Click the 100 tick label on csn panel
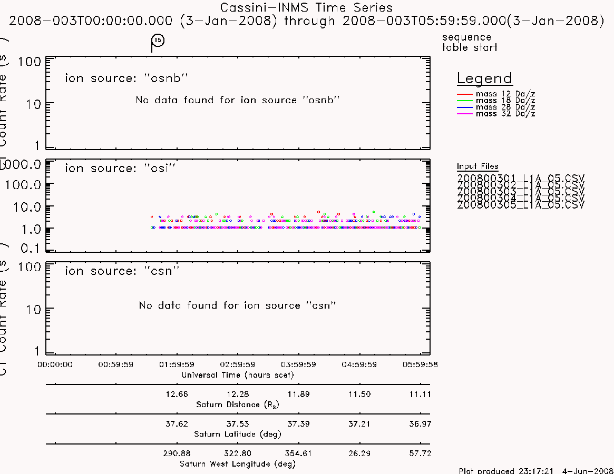The image size is (614, 474). point(30,267)
